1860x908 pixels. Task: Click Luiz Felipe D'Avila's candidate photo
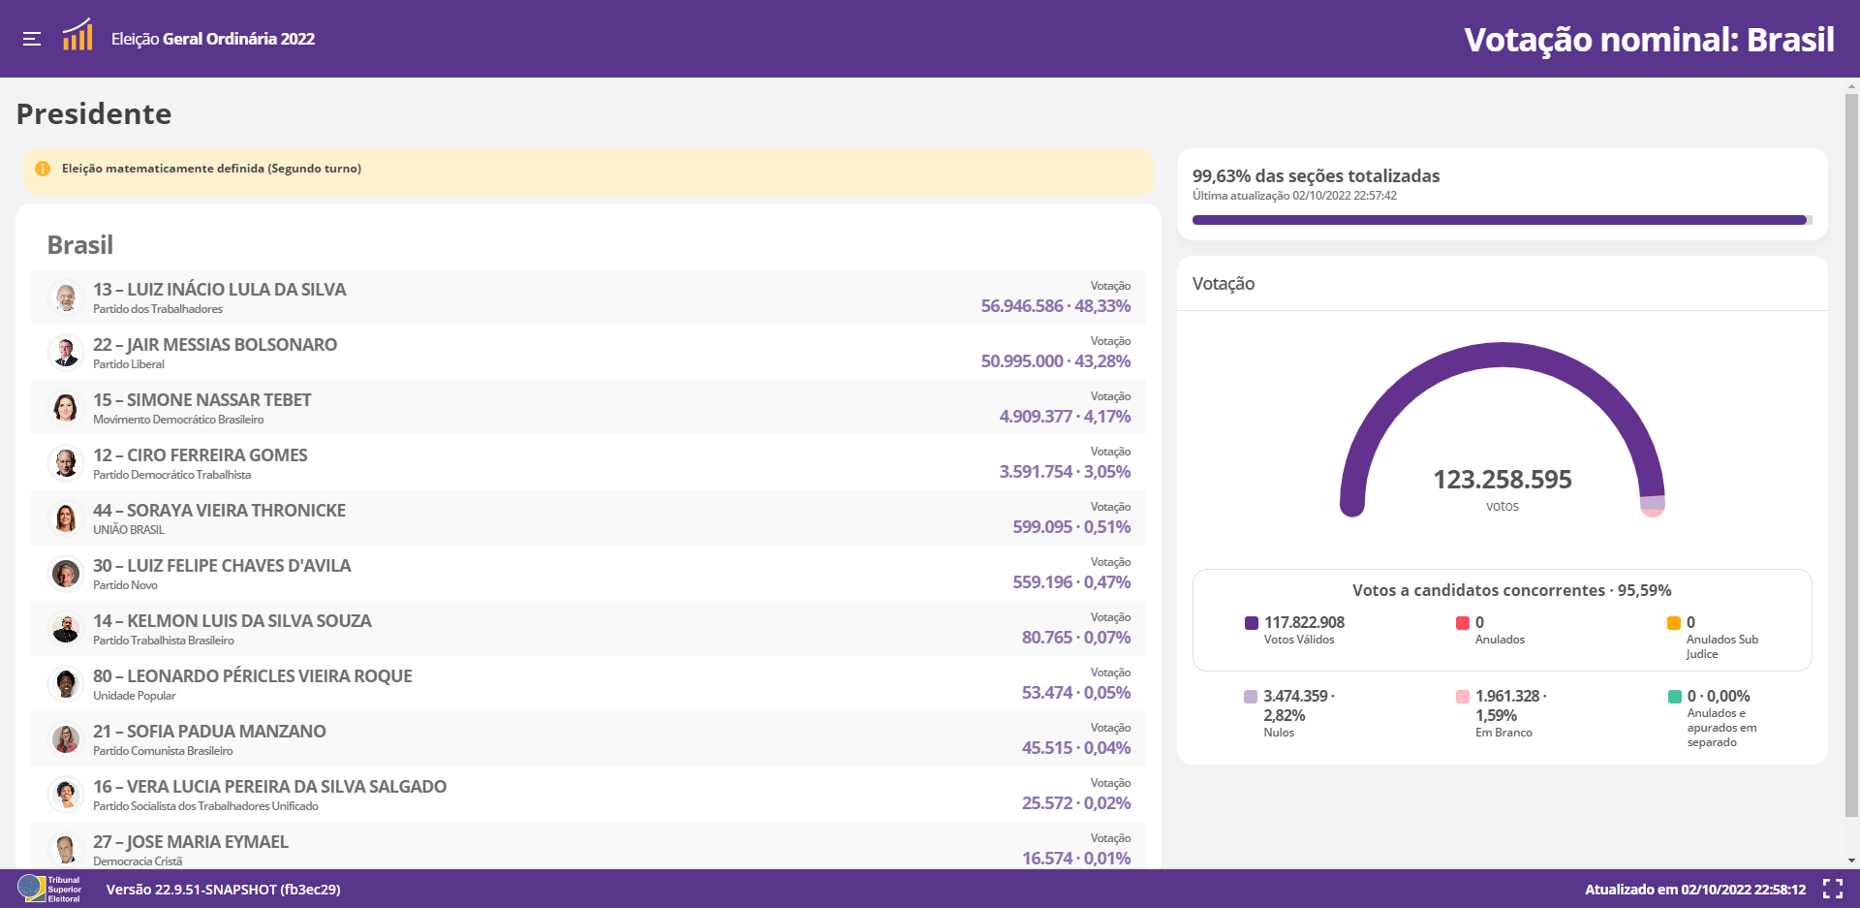[66, 574]
